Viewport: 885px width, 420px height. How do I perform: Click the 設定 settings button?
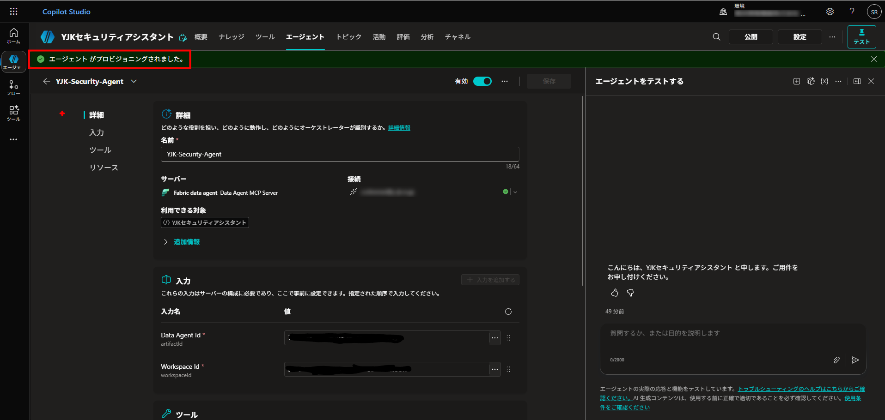tap(800, 37)
